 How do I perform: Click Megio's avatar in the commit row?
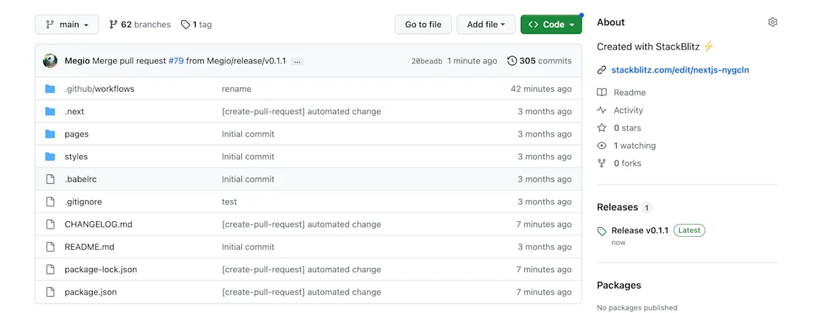[x=50, y=61]
